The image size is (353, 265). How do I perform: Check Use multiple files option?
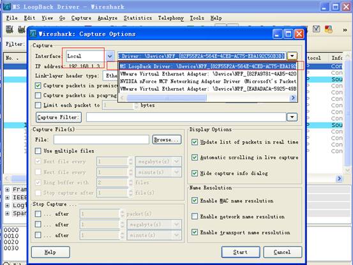pyautogui.click(x=38, y=151)
